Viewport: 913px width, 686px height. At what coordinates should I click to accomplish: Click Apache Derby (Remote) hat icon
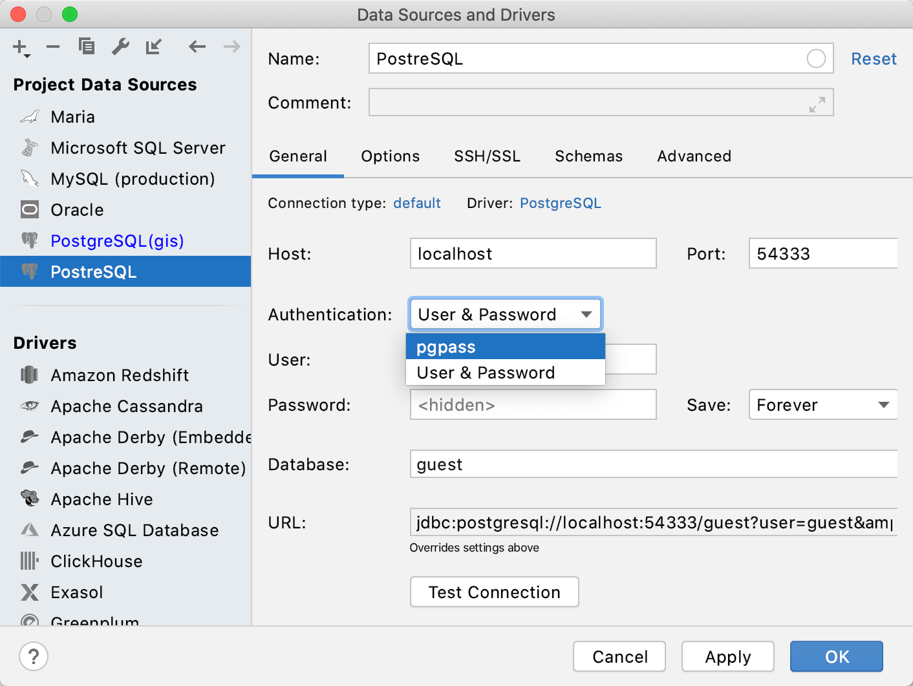pos(30,468)
